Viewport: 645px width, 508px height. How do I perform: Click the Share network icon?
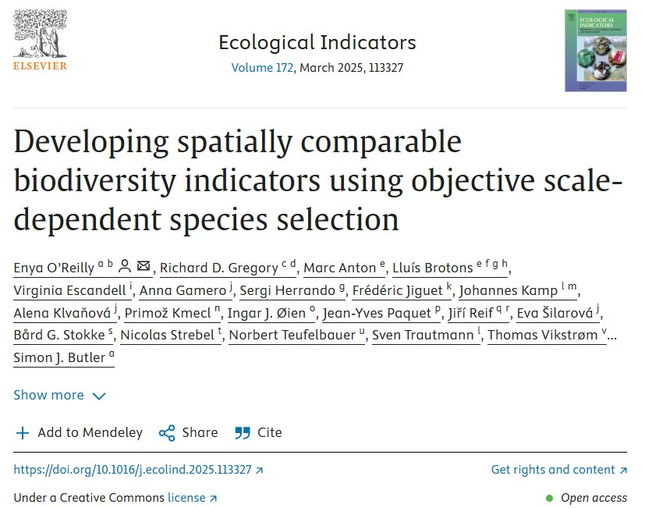[x=166, y=432]
